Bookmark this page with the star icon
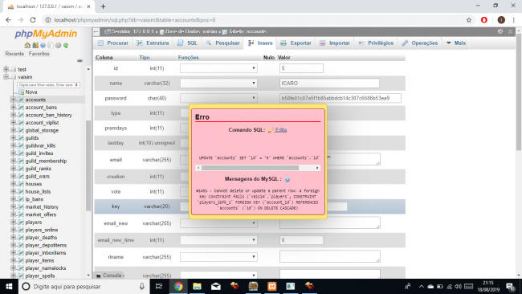Viewport: 522px width, 294px height. (469, 20)
